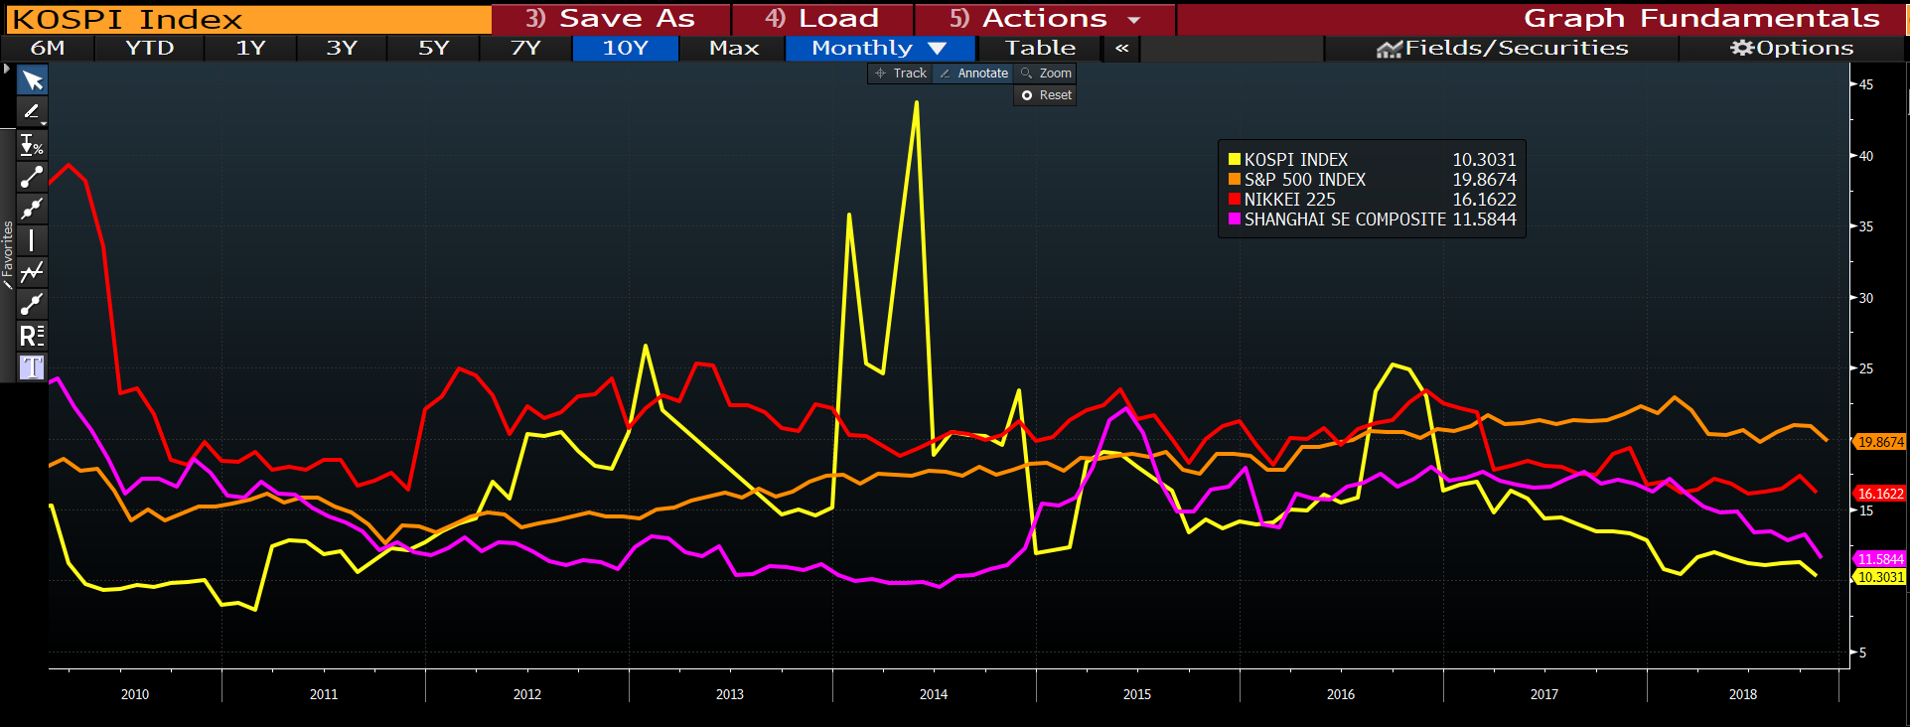Choose the text annotation T tool
The height and width of the screenshot is (727, 1910).
pos(32,367)
